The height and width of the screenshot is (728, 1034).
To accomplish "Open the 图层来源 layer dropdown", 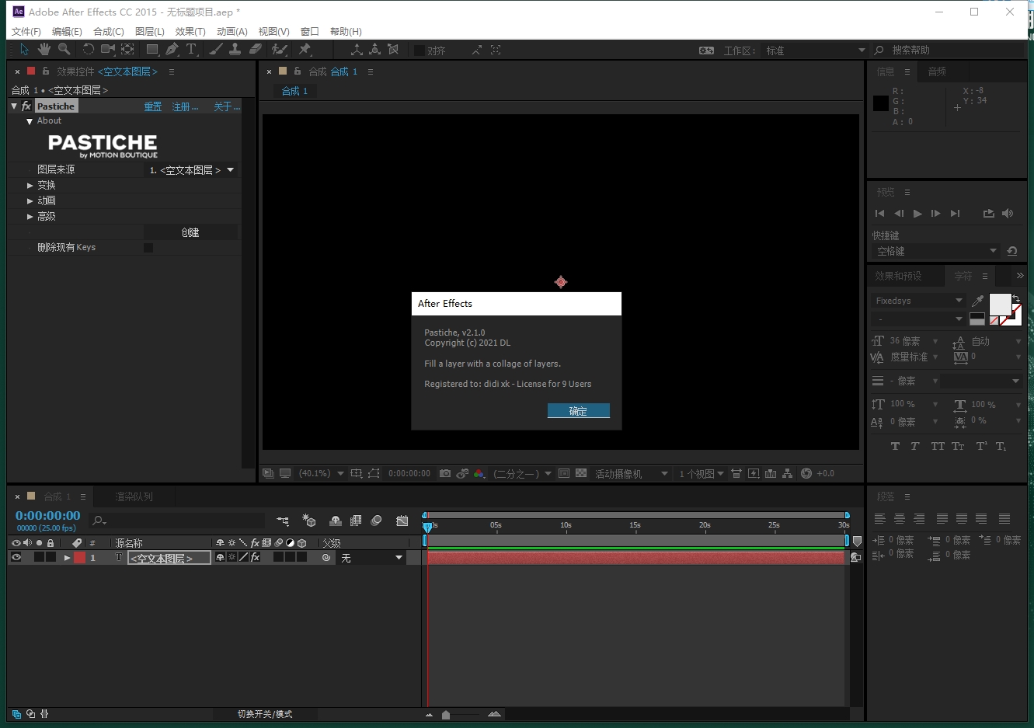I will pos(192,170).
